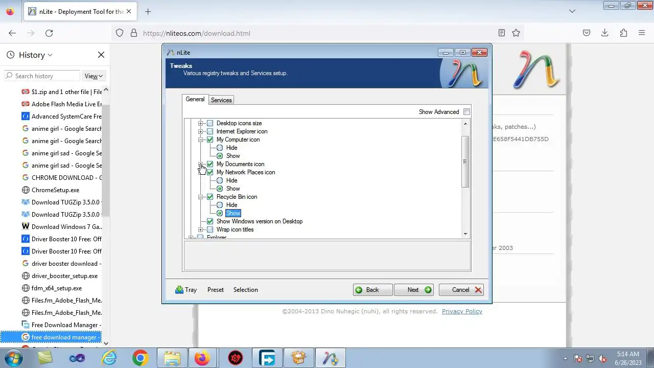Save page to Pocket icon
Screen dimensions: 654x368
587,33
